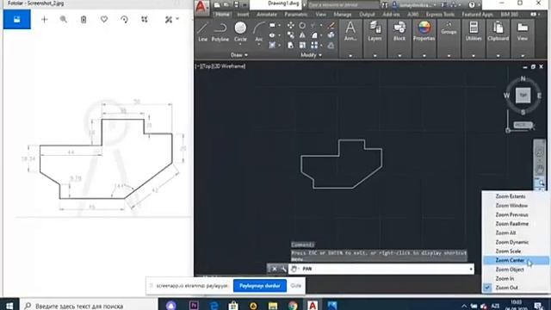Choose Zoom All from the menu

(505, 232)
